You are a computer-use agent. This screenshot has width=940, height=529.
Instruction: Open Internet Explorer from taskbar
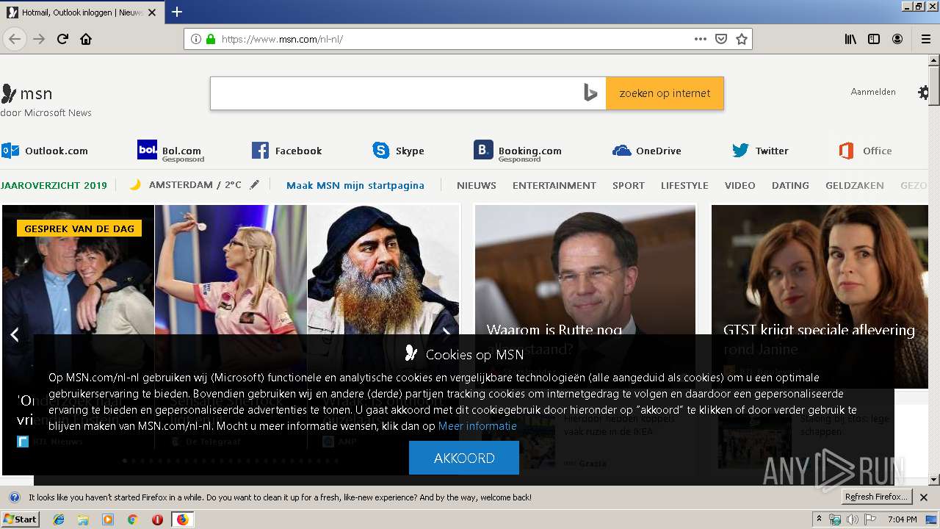(59, 519)
